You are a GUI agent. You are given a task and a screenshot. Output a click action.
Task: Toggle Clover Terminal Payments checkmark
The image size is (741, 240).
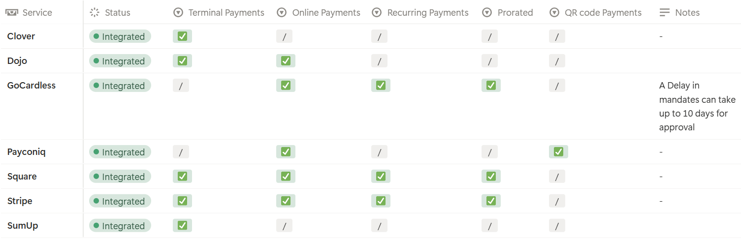182,36
